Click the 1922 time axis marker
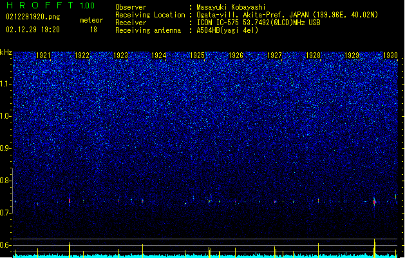The image size is (405, 258). [x=82, y=55]
